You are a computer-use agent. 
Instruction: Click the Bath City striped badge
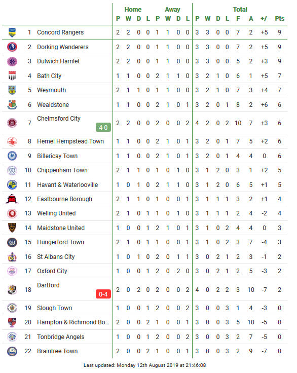[12, 76]
